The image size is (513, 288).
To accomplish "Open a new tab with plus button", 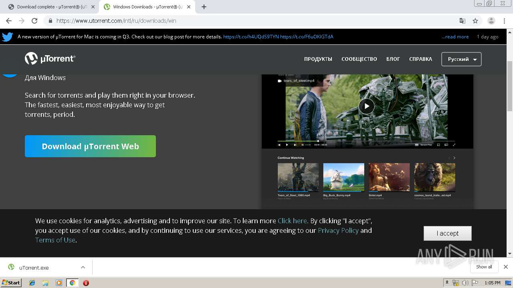I will (x=204, y=7).
